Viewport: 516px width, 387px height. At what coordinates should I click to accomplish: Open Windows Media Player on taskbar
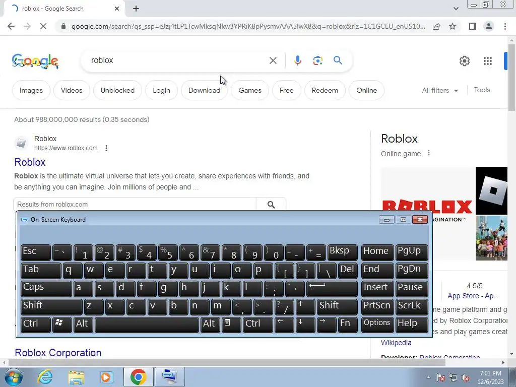107,377
